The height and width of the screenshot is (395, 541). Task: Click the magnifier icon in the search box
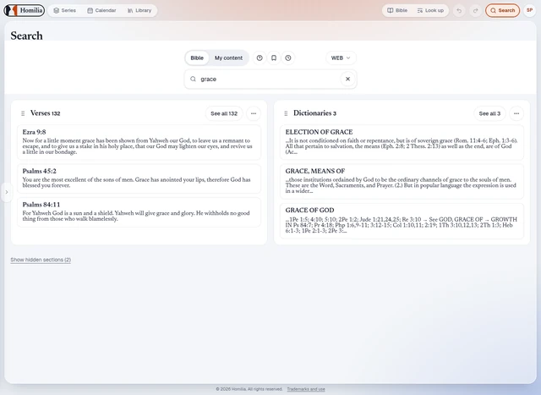point(193,79)
